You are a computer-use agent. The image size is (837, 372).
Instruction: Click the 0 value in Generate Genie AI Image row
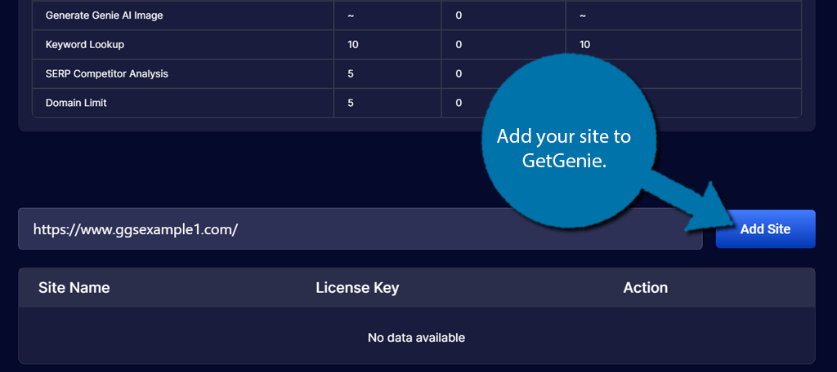coord(459,15)
